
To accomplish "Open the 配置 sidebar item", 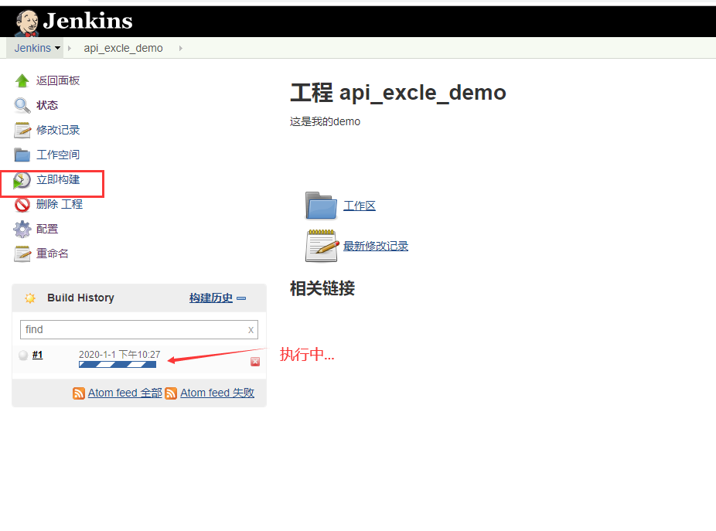I will [47, 229].
